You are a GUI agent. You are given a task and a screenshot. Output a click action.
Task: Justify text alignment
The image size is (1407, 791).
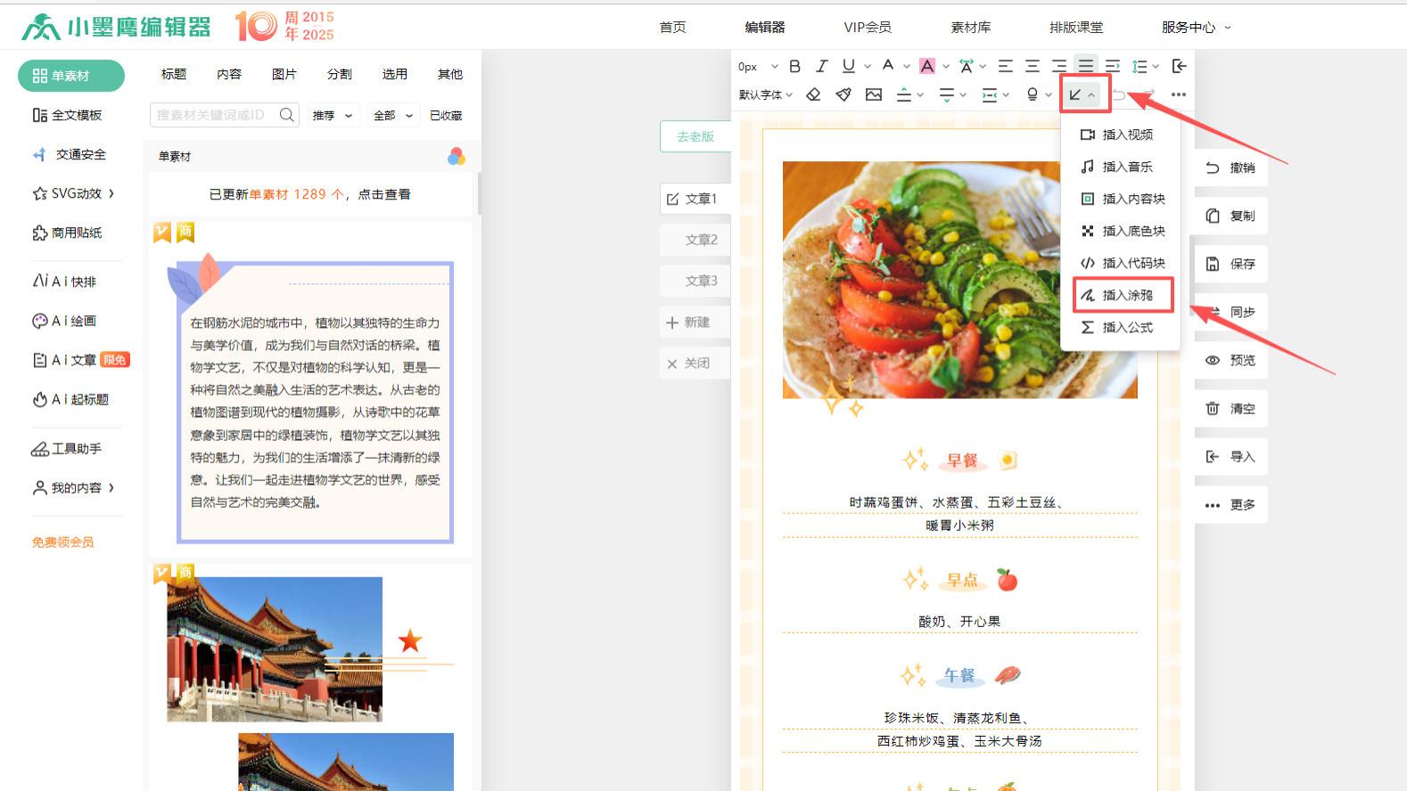tap(1085, 66)
